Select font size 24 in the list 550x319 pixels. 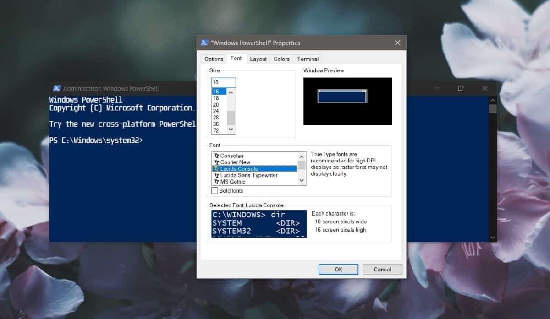216,111
